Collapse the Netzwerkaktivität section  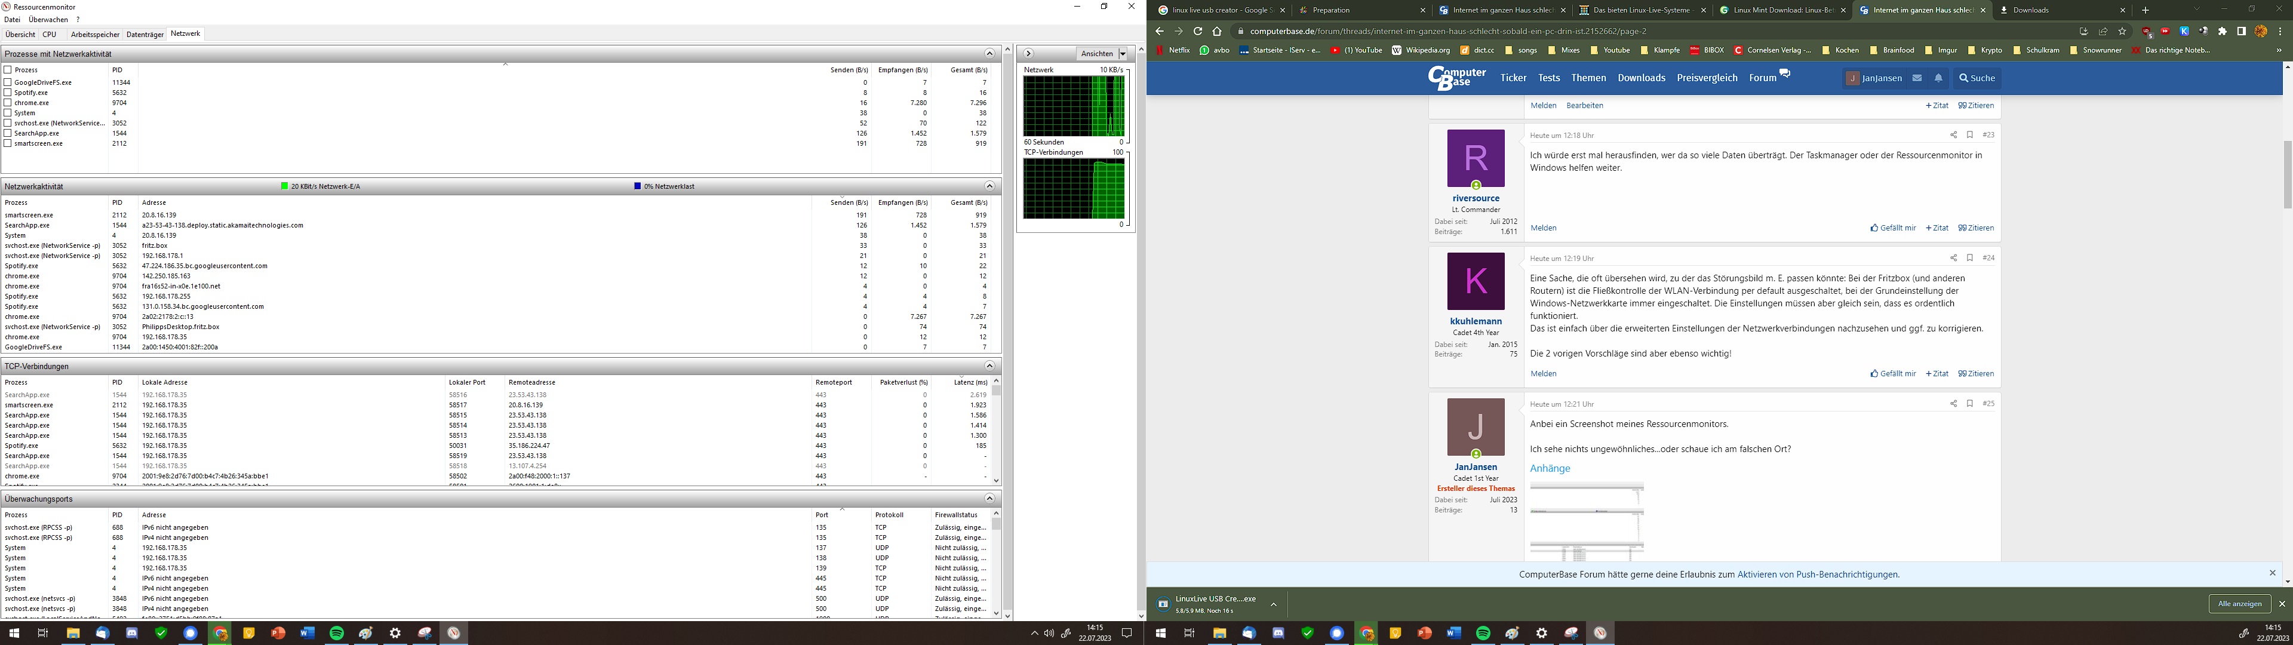(989, 186)
